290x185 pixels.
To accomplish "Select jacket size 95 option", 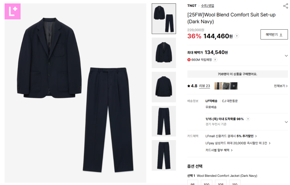I will pos(192,183).
